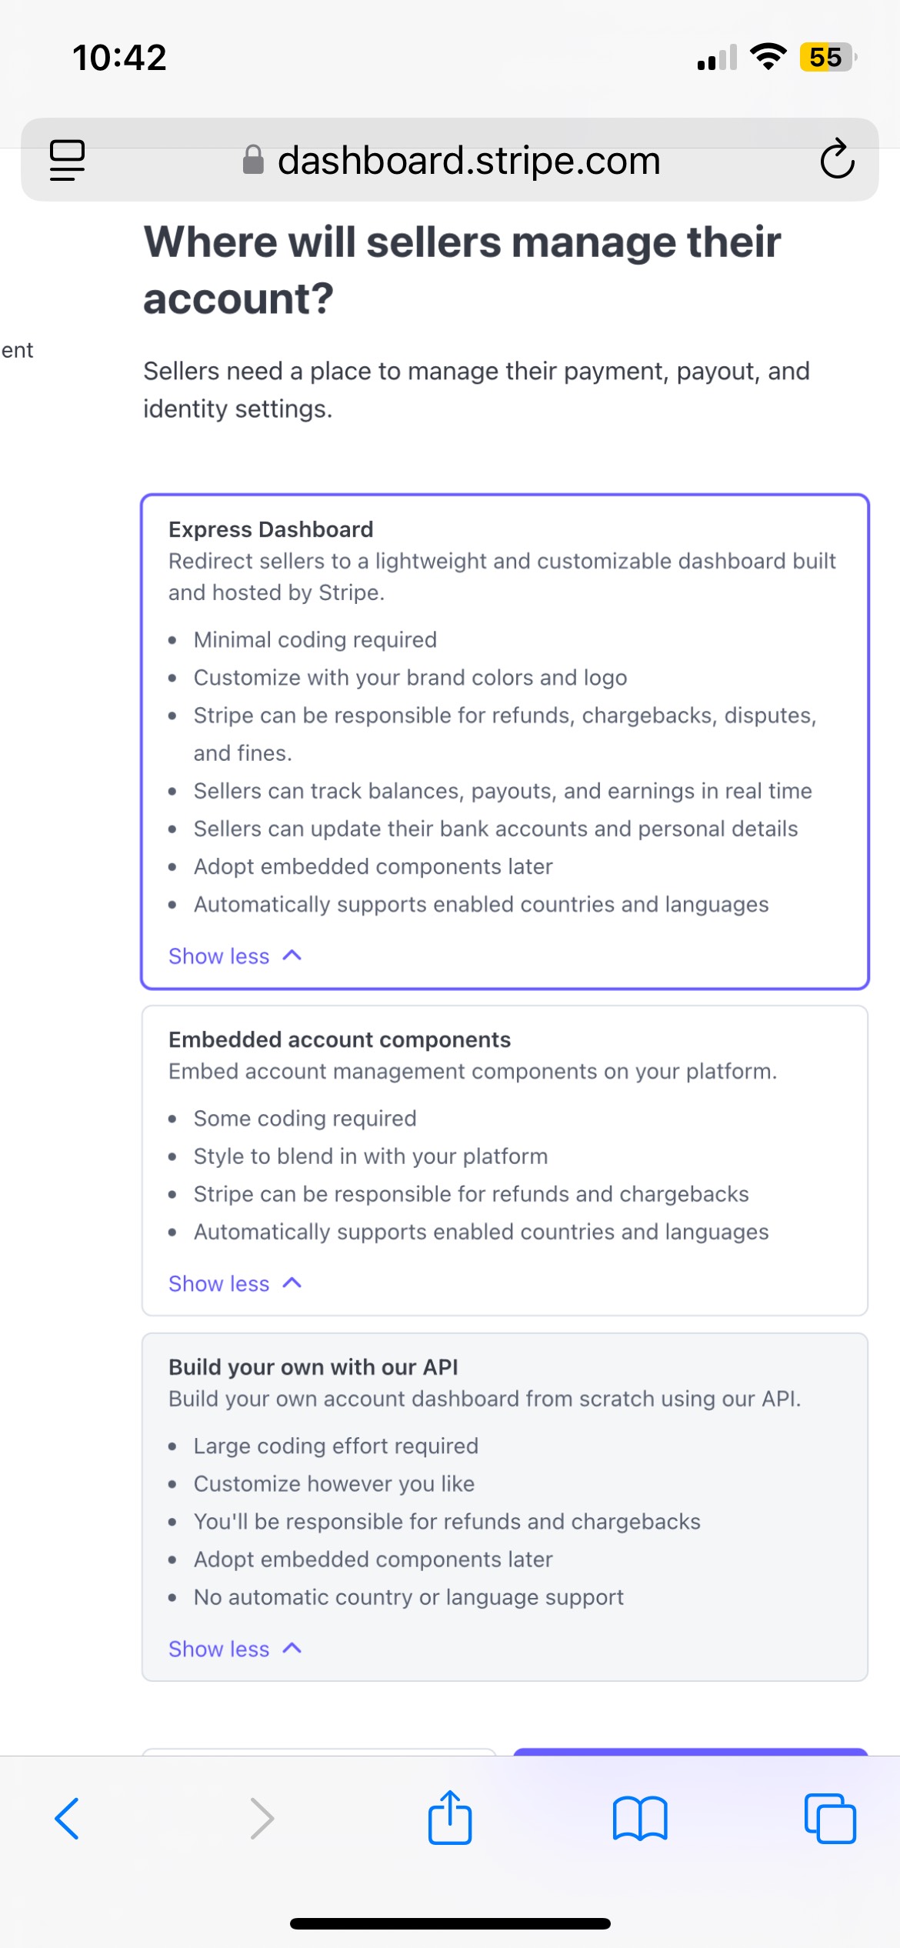Viewport: 900px width, 1948px height.
Task: Tap the white secondary button at bottom
Action: pyautogui.click(x=319, y=1752)
